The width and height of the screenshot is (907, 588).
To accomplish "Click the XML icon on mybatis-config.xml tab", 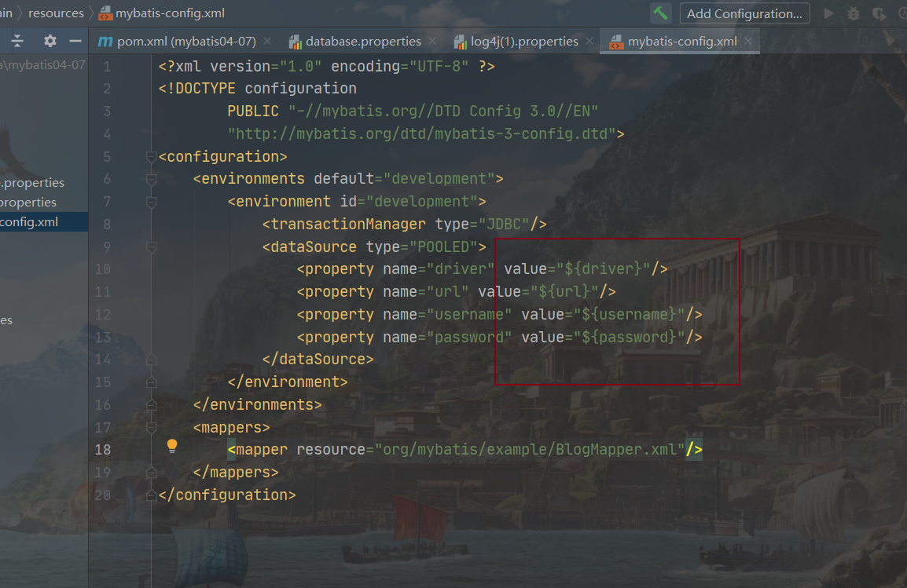I will point(617,42).
